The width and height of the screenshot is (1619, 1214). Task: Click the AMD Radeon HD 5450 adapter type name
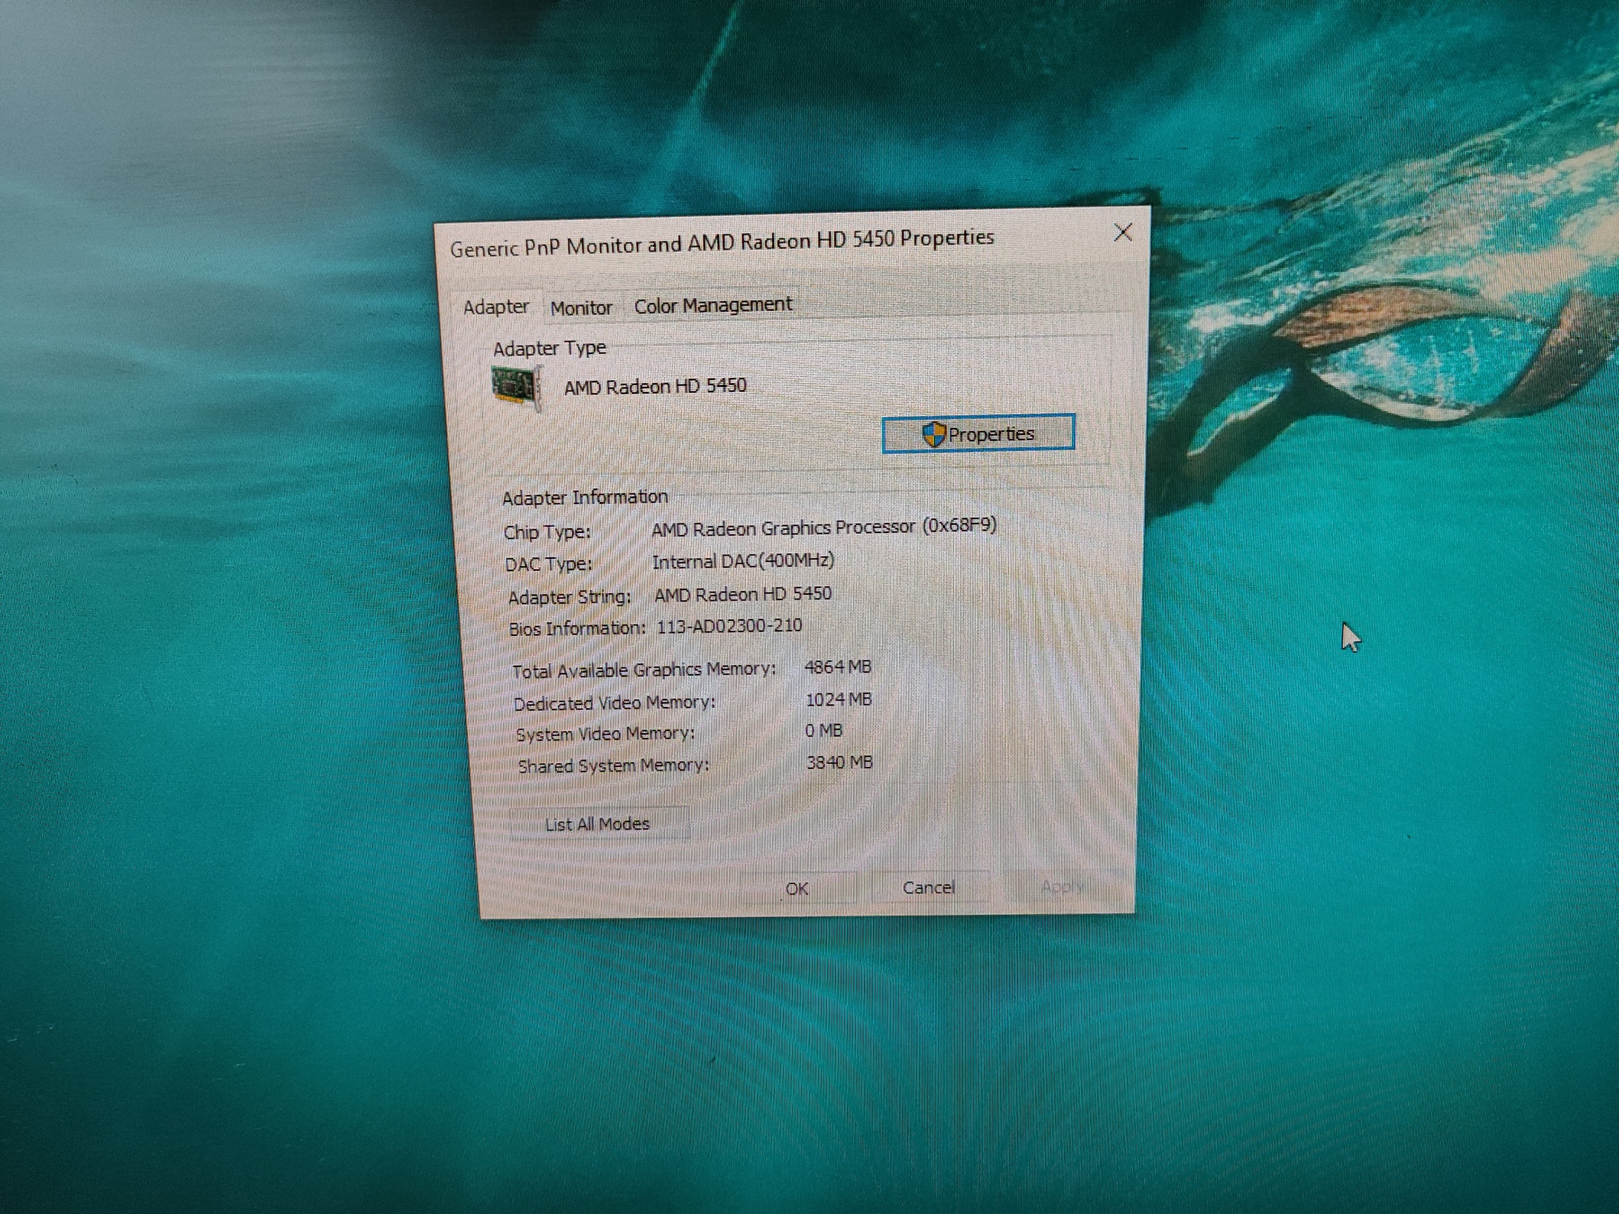click(655, 386)
